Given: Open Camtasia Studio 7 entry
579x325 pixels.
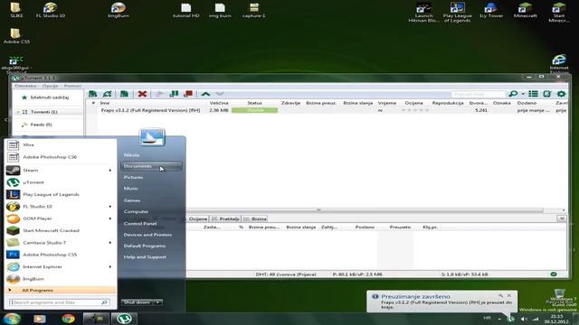Looking at the screenshot, I should point(44,243).
